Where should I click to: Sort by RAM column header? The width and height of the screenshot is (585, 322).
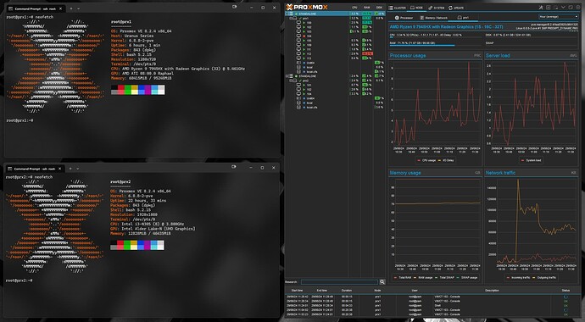point(367,8)
